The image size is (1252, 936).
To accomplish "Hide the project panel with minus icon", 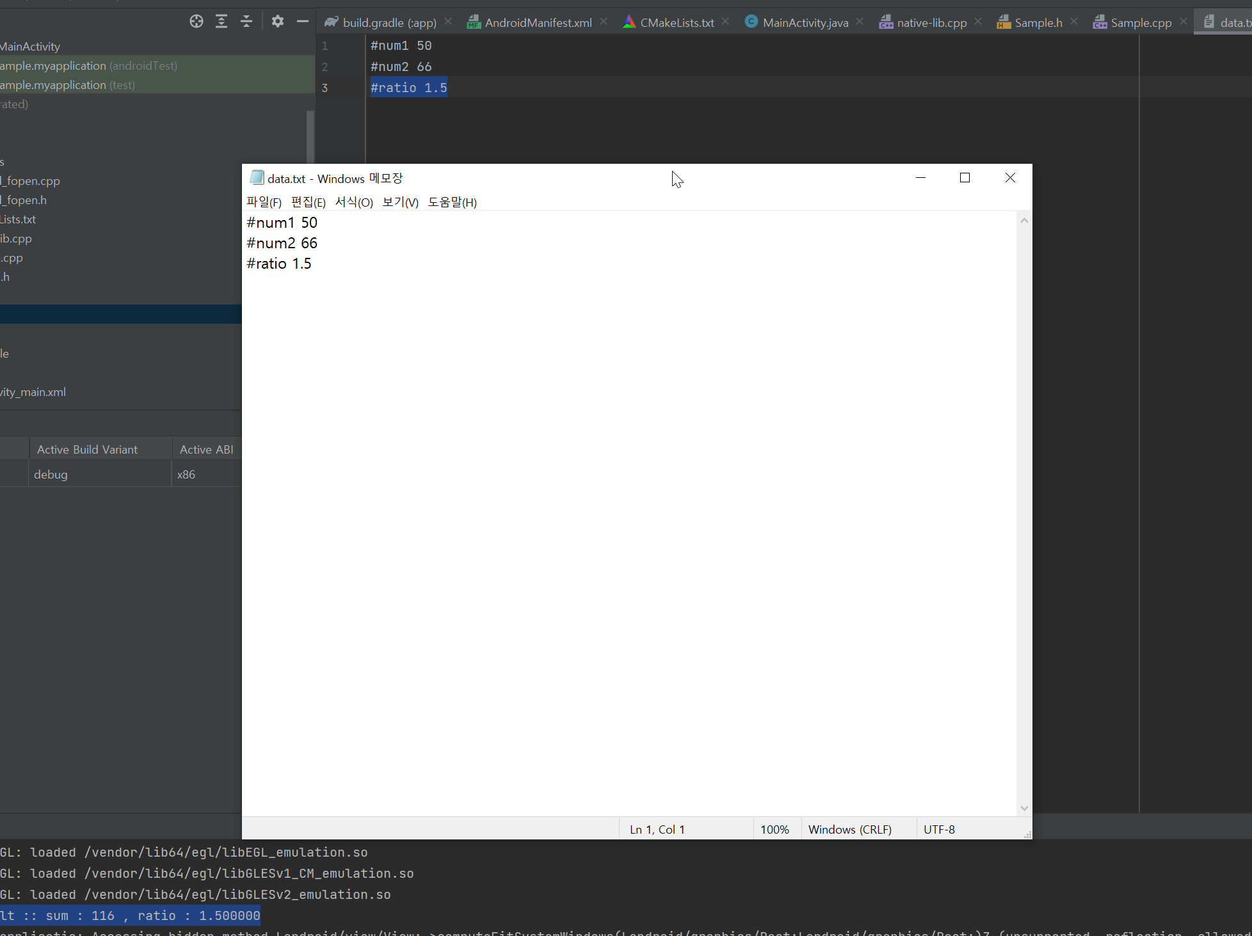I will pyautogui.click(x=303, y=22).
